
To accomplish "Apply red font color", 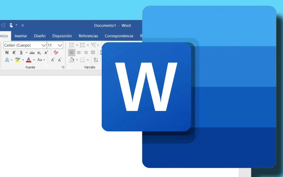I will [x=29, y=60].
